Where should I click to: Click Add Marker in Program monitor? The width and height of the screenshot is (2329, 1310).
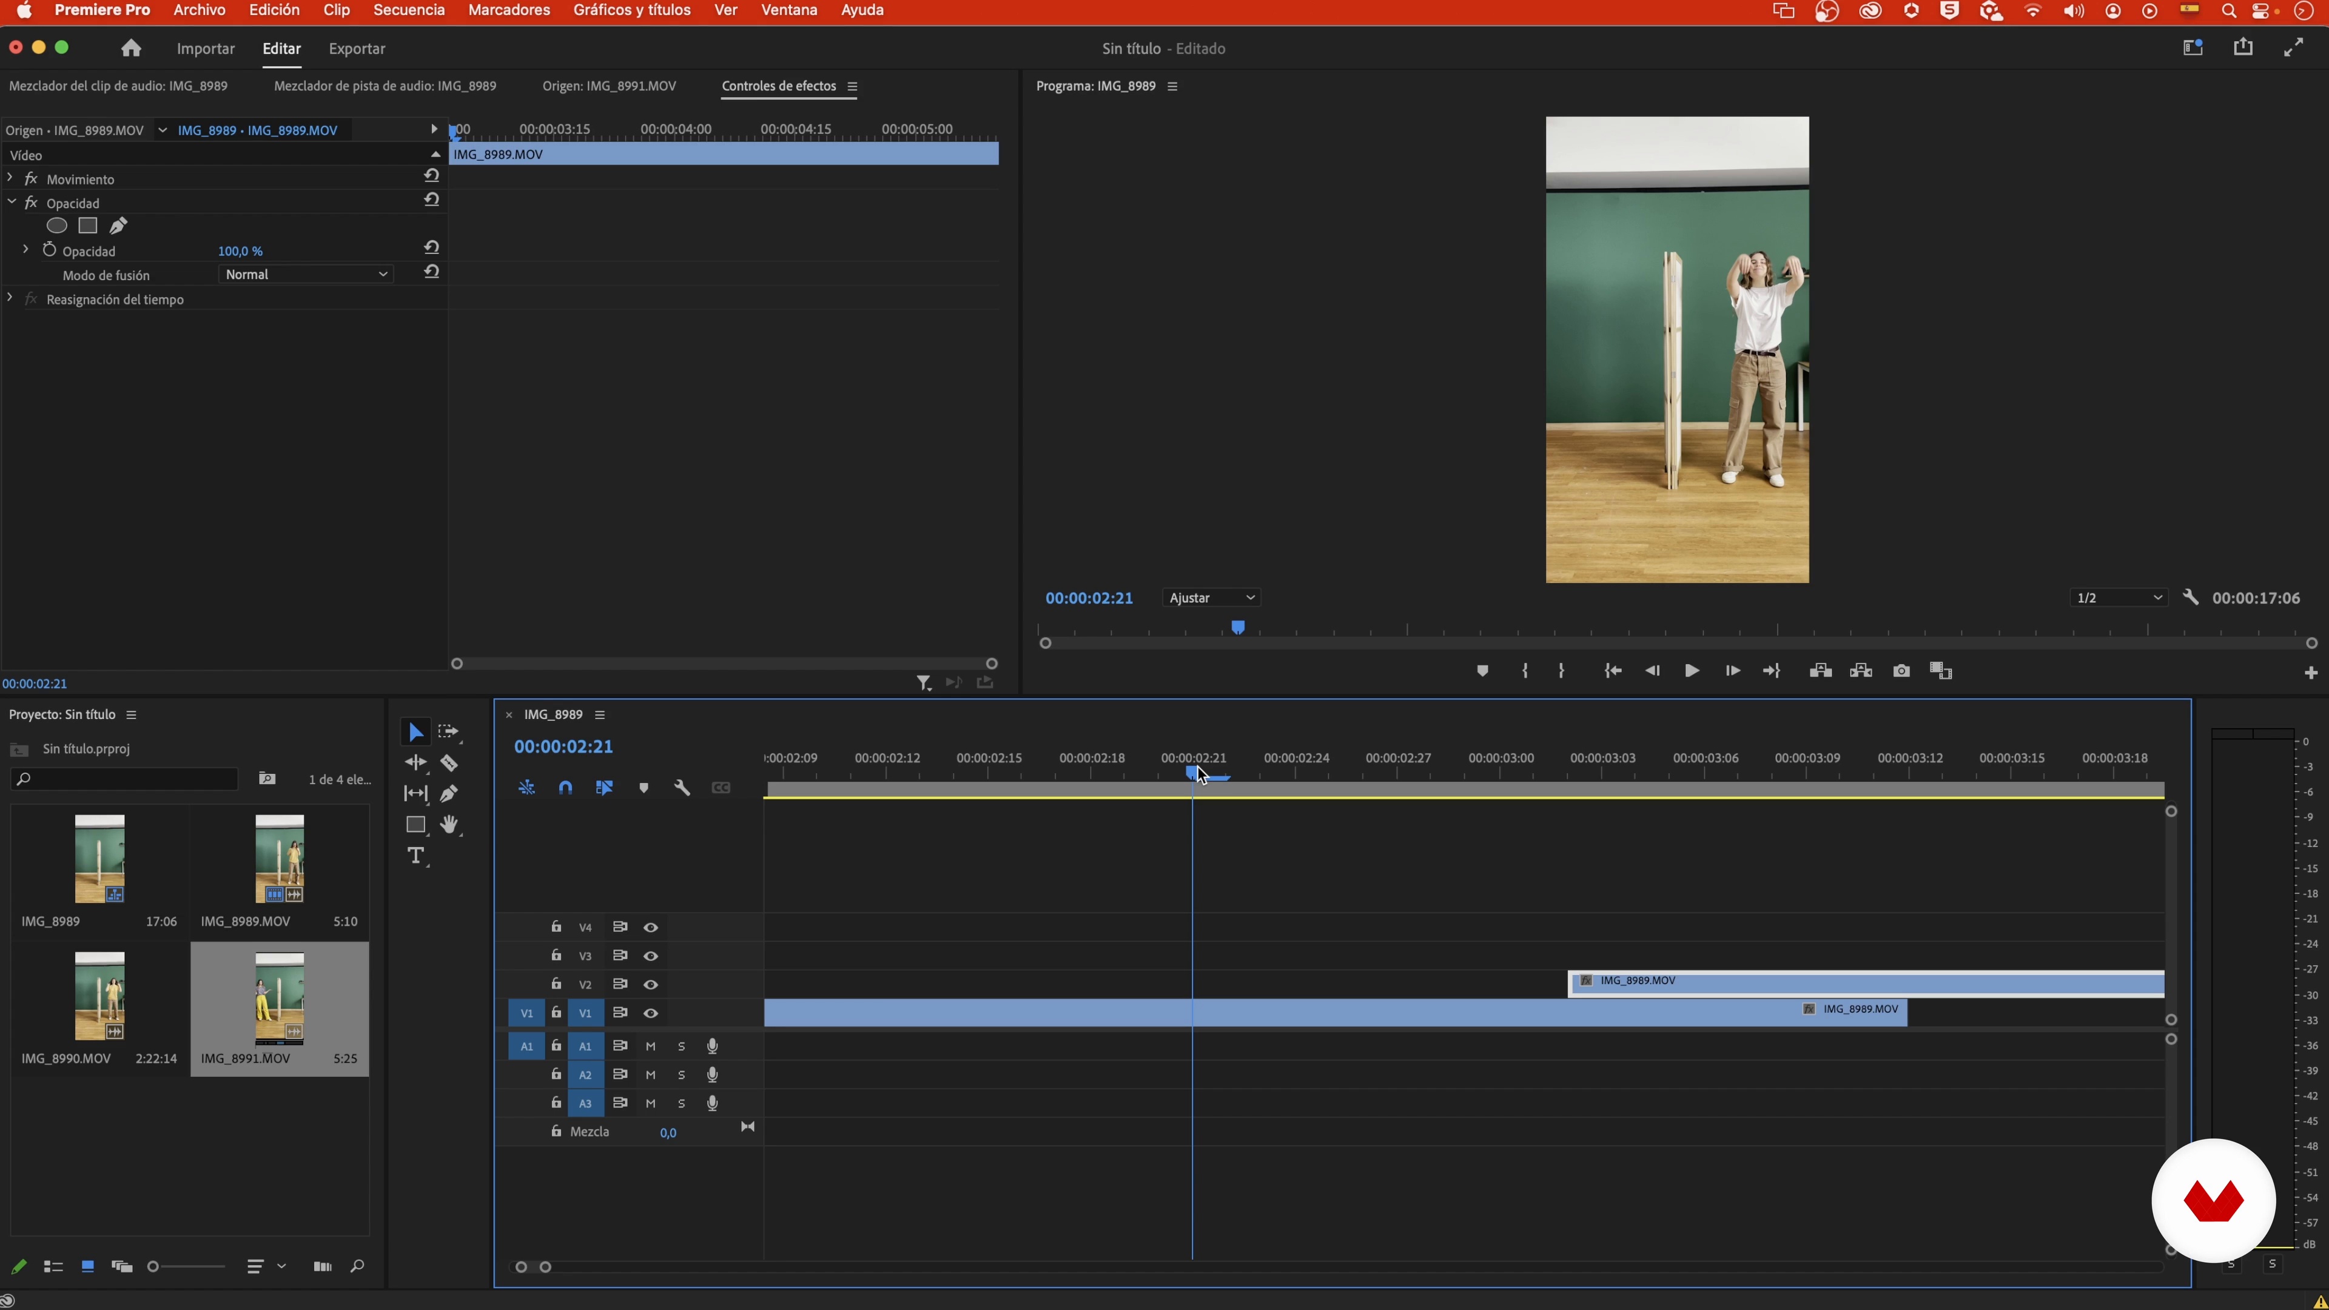(x=1482, y=671)
